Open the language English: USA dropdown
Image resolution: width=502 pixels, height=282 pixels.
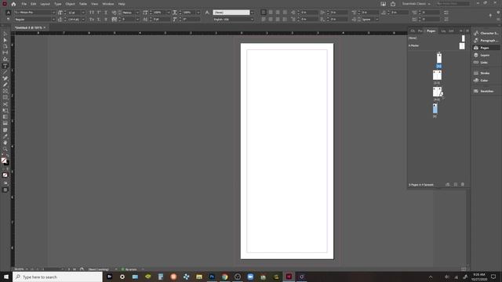(x=253, y=20)
